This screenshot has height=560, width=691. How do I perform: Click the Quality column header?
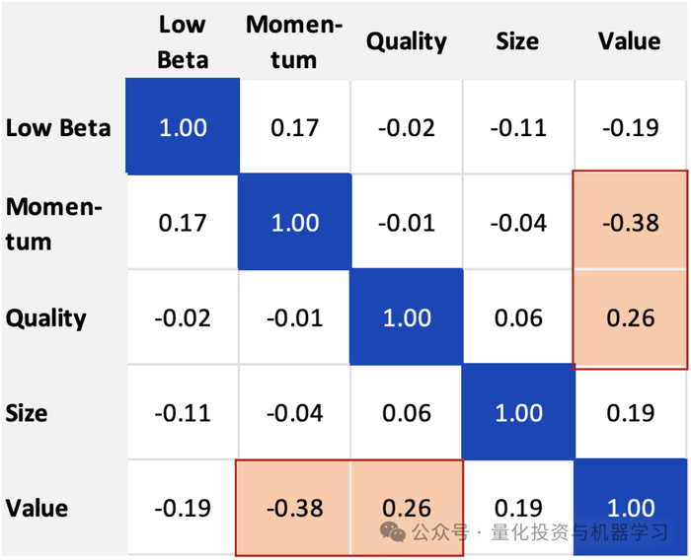click(407, 41)
